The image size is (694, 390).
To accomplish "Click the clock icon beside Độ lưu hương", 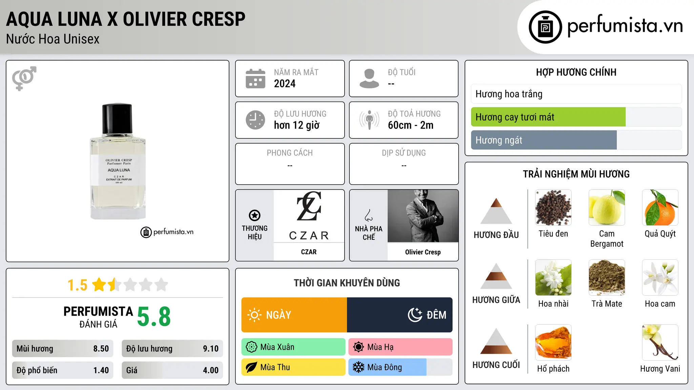I will [256, 120].
